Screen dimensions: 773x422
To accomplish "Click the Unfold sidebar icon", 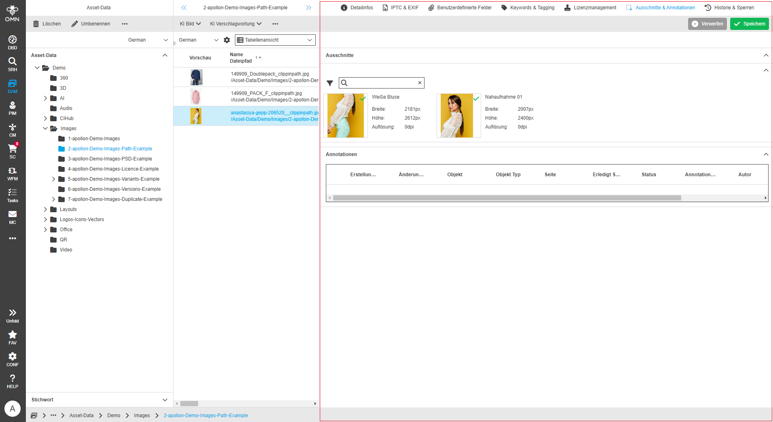I will click(x=13, y=315).
